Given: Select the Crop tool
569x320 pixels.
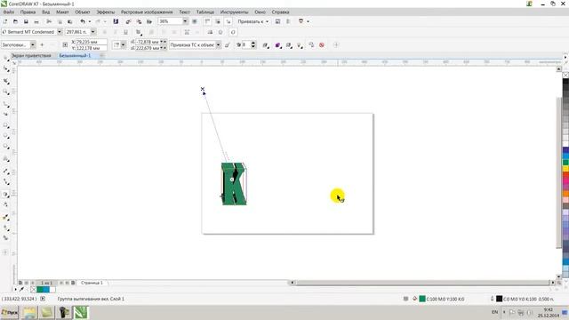Looking at the screenshot, I should click(x=6, y=81).
